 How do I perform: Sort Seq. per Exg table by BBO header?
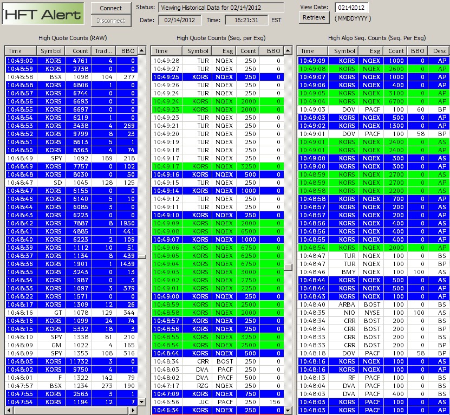tap(272, 51)
